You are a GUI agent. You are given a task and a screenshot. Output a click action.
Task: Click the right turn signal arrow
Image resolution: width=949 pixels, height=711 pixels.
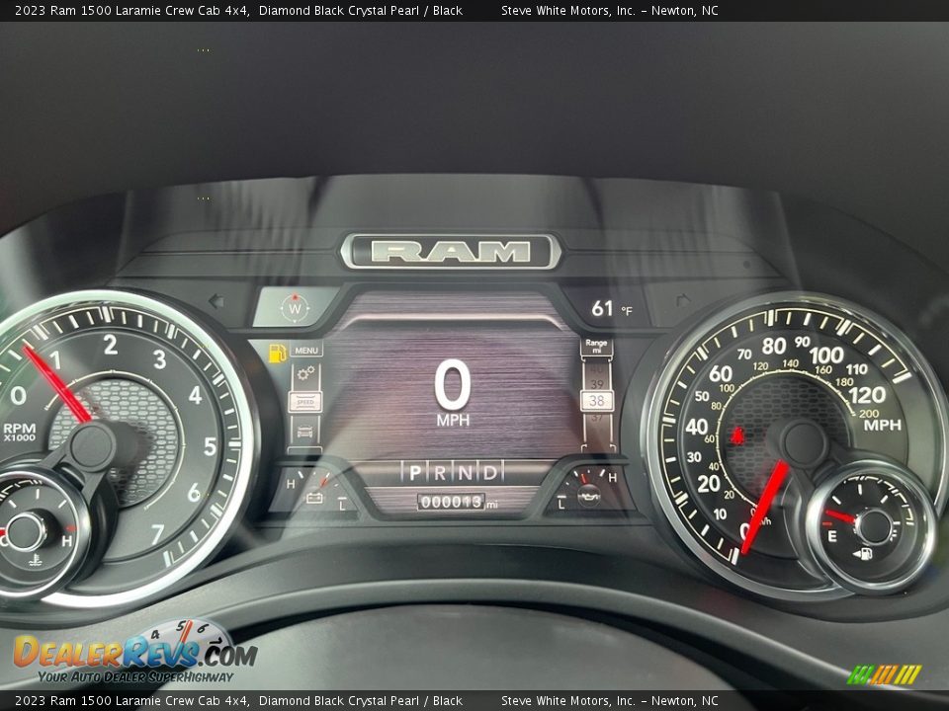click(683, 300)
